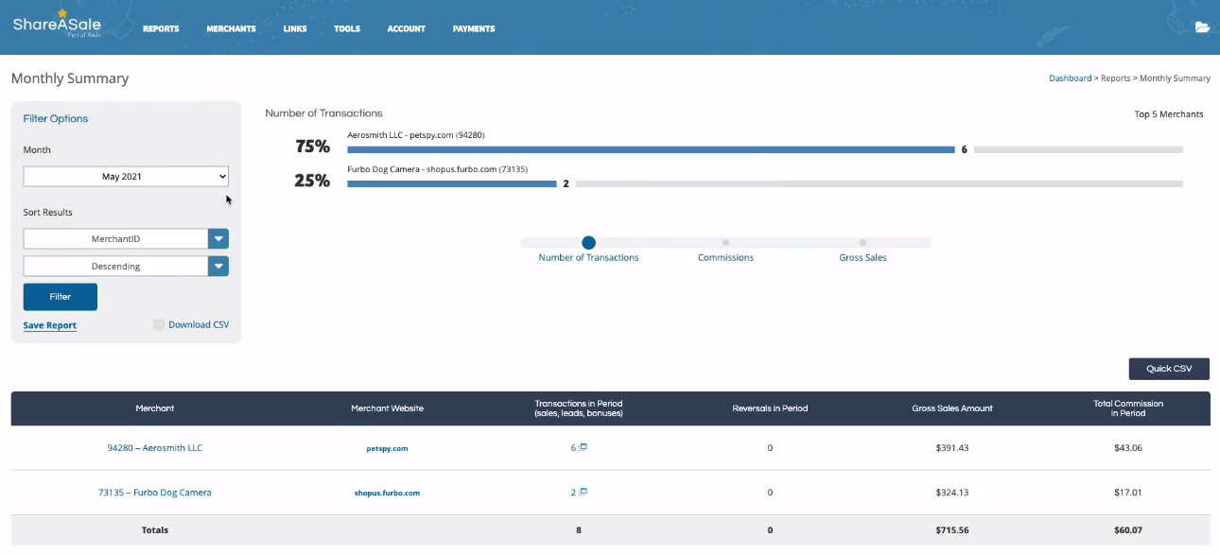Visit the petspy.com merchant website link

tap(387, 448)
